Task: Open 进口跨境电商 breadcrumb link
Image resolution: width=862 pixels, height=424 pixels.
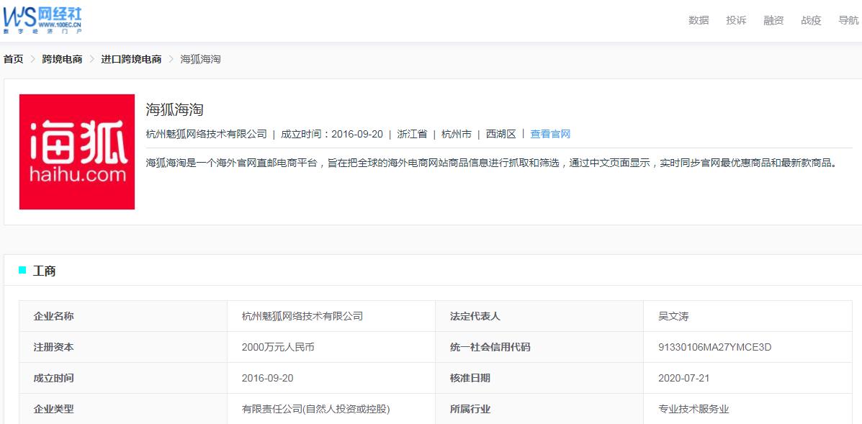Action: tap(131, 59)
